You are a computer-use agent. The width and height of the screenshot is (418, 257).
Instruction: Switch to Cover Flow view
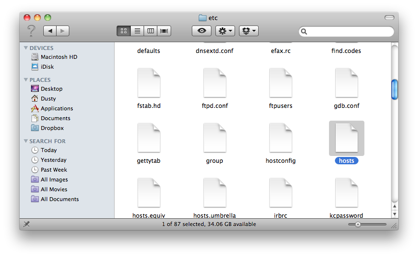pyautogui.click(x=164, y=31)
